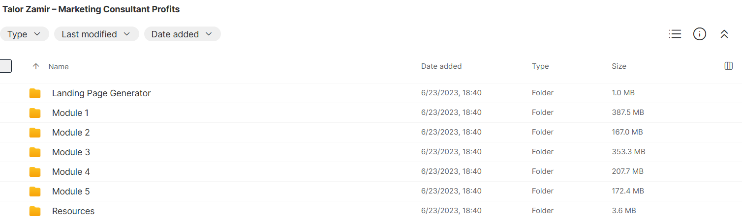The height and width of the screenshot is (220, 742).
Task: Toggle sort direction arrow beside Name
Action: [x=35, y=66]
